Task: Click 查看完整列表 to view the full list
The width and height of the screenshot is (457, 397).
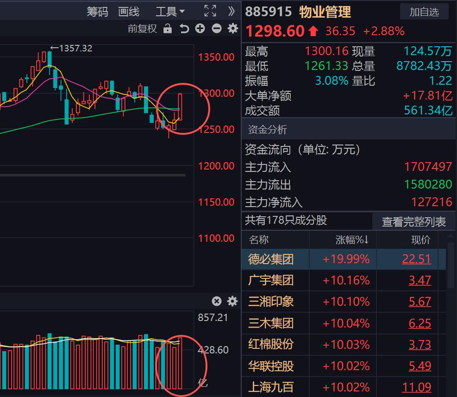Action: pyautogui.click(x=413, y=222)
